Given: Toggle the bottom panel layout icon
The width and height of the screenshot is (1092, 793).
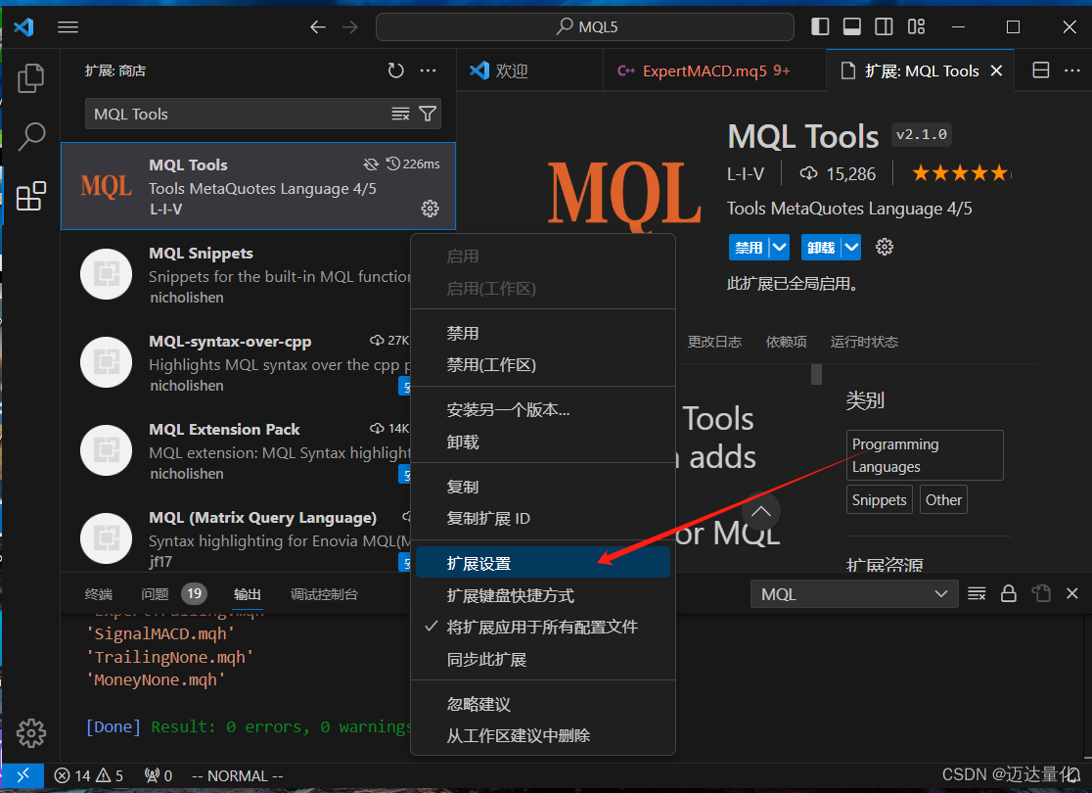Looking at the screenshot, I should click(x=851, y=27).
